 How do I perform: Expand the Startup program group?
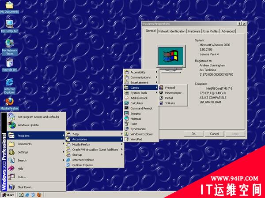click(x=95, y=155)
